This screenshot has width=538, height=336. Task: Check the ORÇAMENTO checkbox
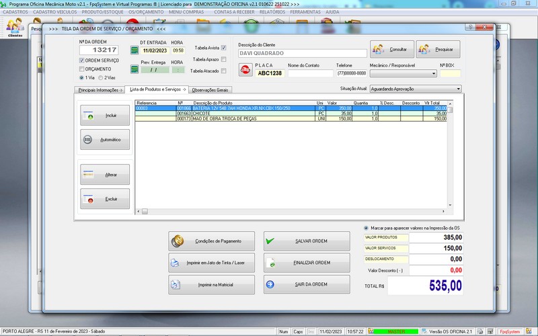(81, 69)
